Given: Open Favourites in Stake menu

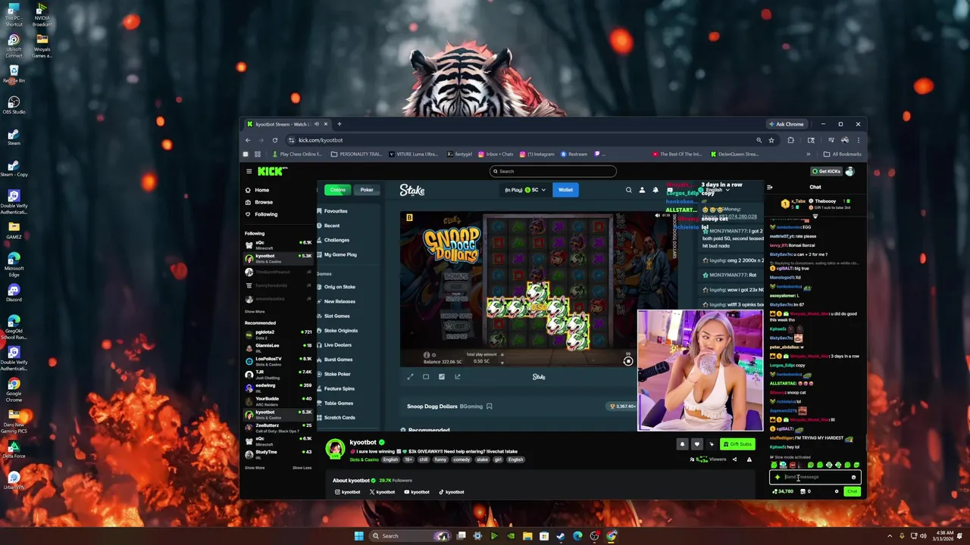Looking at the screenshot, I should tap(336, 211).
